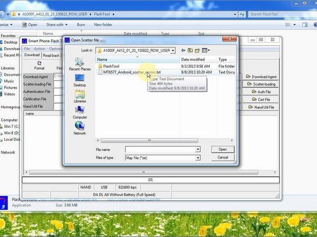Choose Network in dialog places bar
Screen dimensions: 317x237
pos(80,128)
